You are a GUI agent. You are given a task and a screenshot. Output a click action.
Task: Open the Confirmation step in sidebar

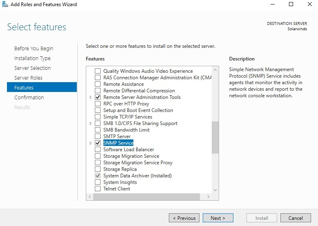(29, 97)
